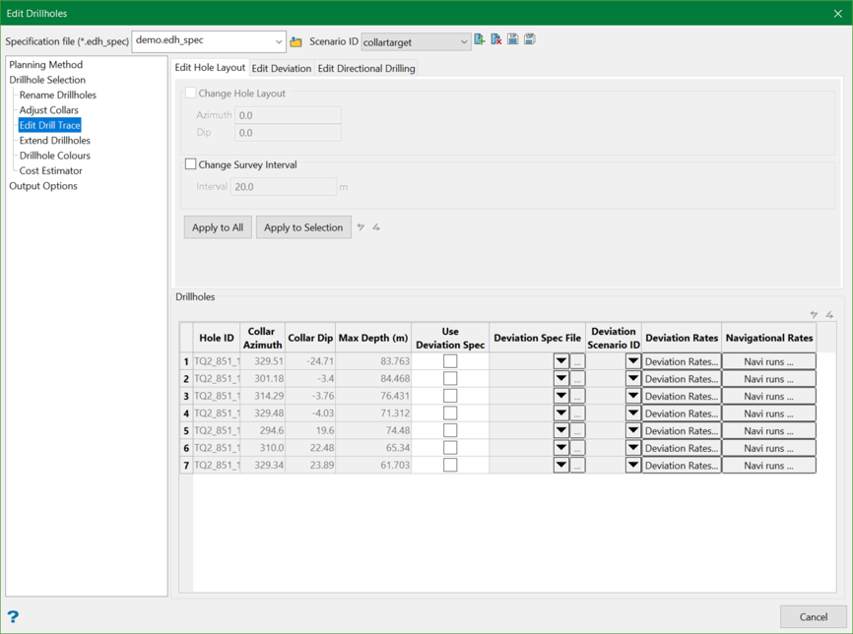Click the browse folder icon for specification file
853x634 pixels.
pyautogui.click(x=295, y=42)
